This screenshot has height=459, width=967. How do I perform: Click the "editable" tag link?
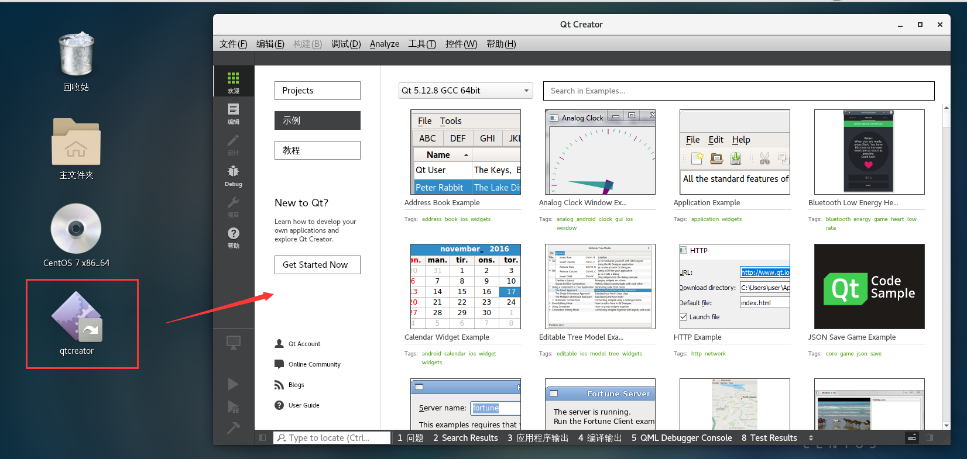pyautogui.click(x=567, y=354)
